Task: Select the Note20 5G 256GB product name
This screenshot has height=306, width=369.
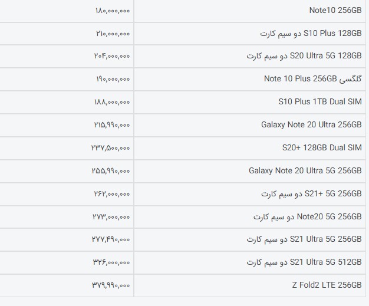Action: [x=307, y=216]
